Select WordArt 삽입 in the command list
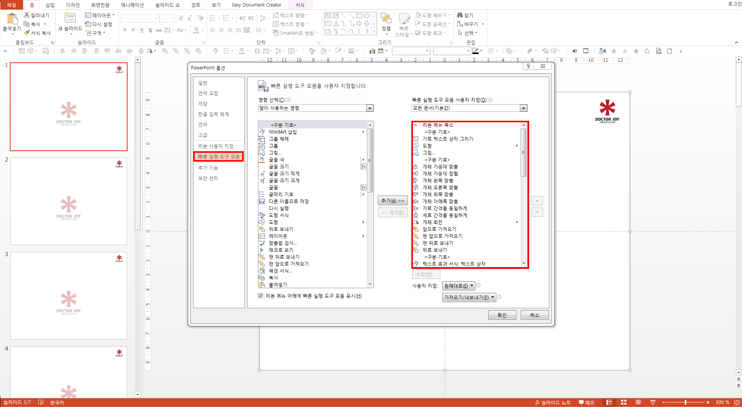Image resolution: width=742 pixels, height=407 pixels. [312, 132]
